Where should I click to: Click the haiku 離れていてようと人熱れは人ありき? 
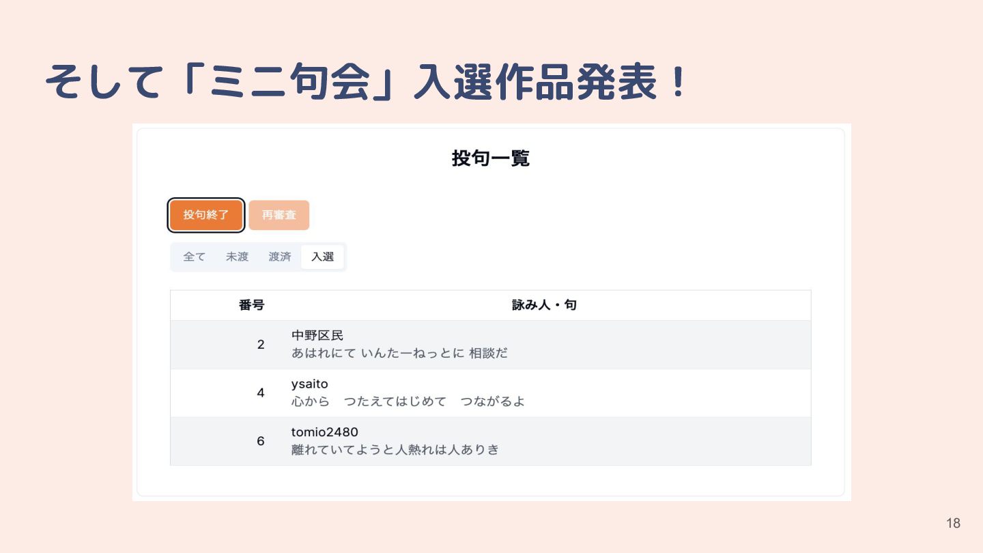[x=395, y=449]
